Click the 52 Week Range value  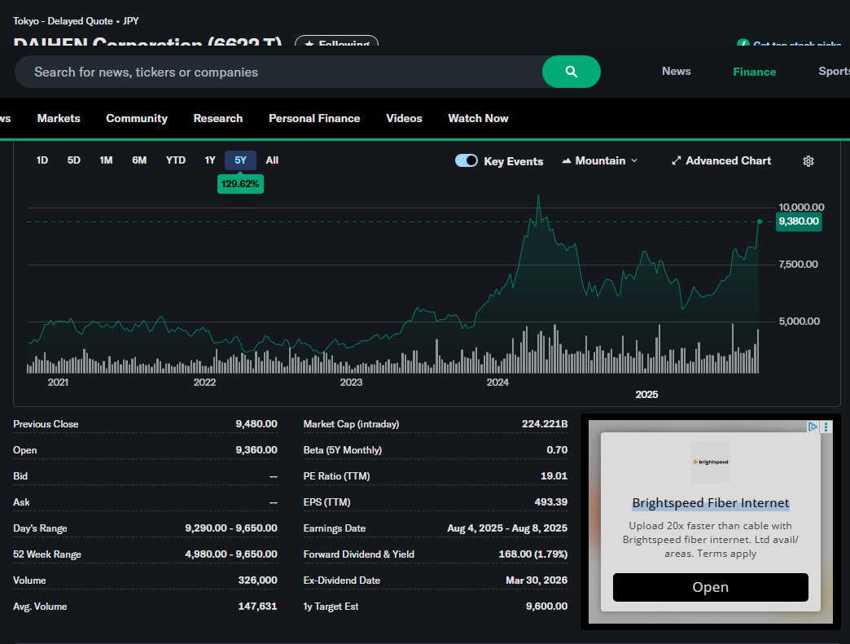[231, 554]
